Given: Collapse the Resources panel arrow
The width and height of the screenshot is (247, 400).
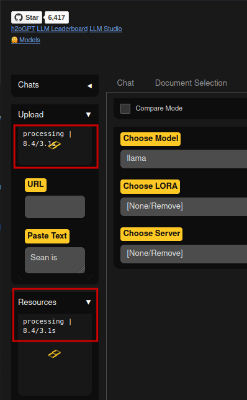Looking at the screenshot, I should click(x=89, y=302).
